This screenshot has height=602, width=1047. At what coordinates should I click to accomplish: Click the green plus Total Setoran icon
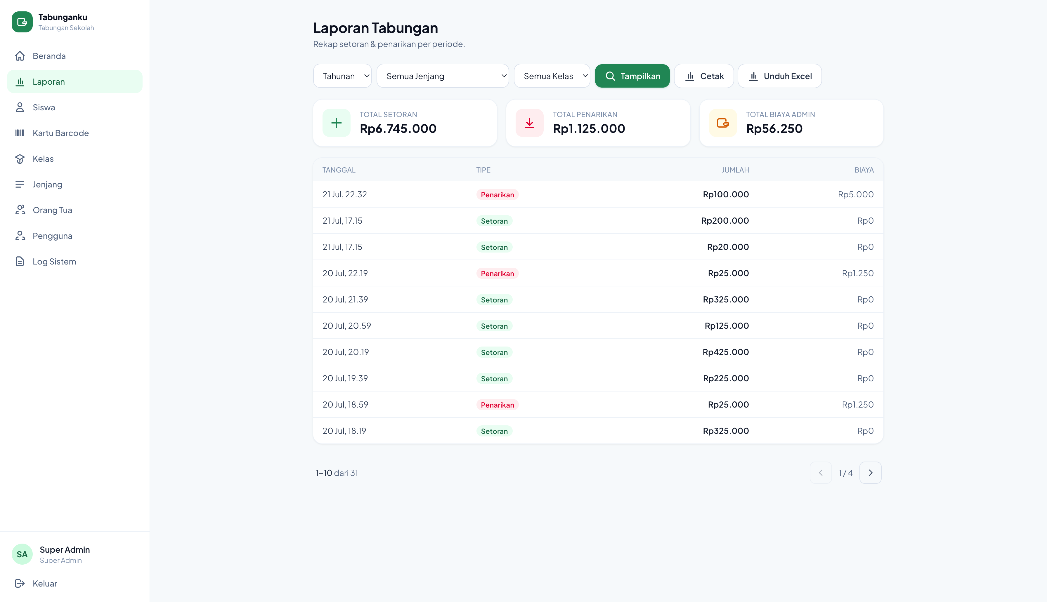tap(336, 123)
